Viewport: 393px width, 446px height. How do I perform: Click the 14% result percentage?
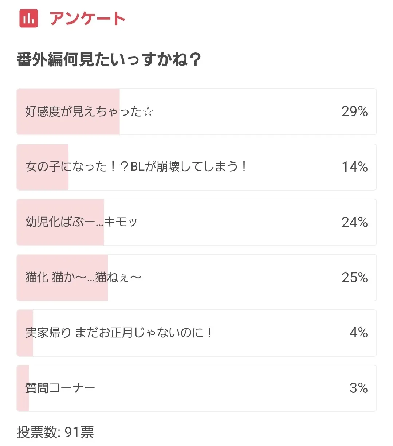[x=354, y=167]
